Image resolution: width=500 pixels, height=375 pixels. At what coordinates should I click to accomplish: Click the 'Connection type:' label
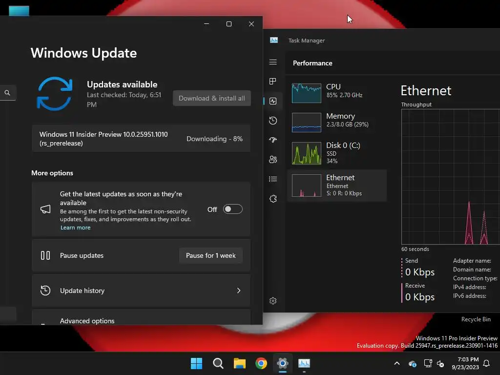(x=475, y=278)
